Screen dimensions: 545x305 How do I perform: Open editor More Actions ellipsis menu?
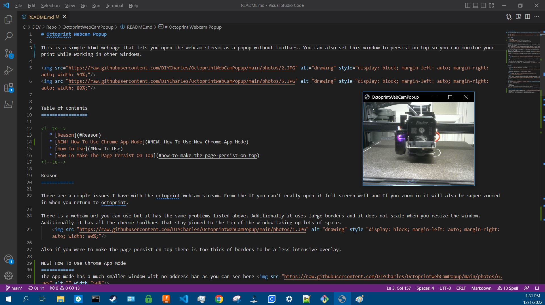[x=536, y=17]
